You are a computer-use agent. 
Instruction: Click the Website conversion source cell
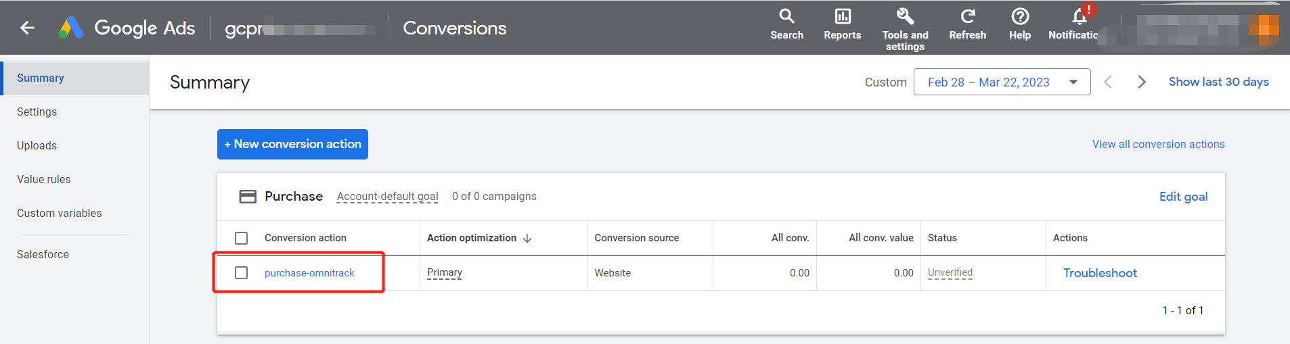613,273
